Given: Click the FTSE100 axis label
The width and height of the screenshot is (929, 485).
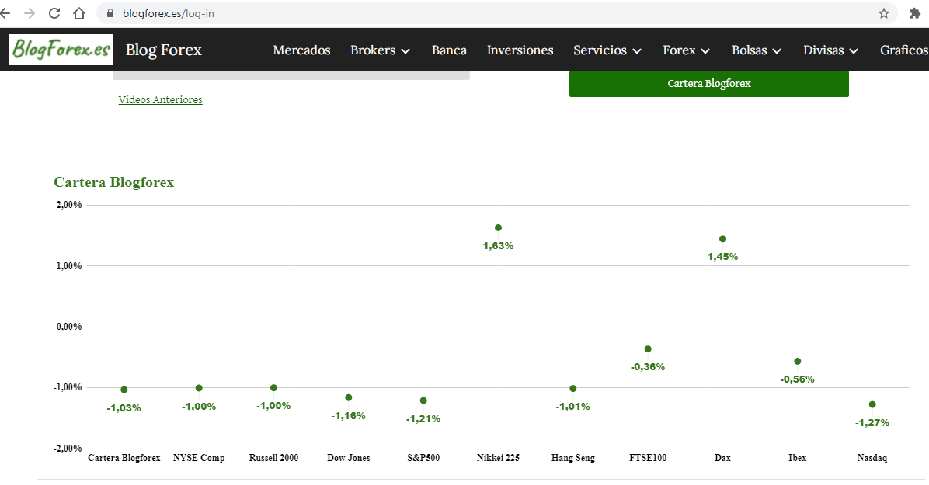Looking at the screenshot, I should click(648, 458).
